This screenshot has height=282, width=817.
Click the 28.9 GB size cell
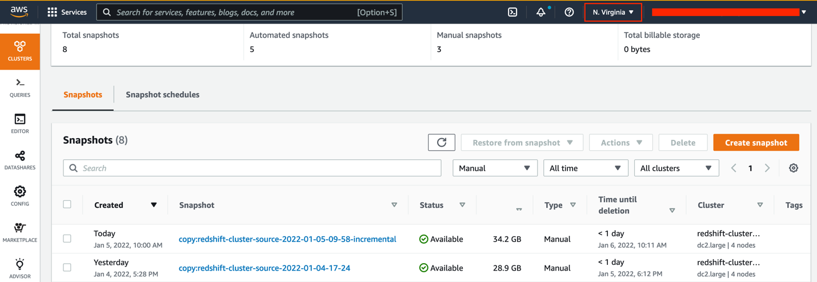point(507,268)
